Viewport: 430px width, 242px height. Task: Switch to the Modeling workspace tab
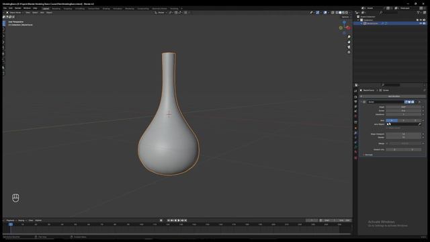[56, 9]
